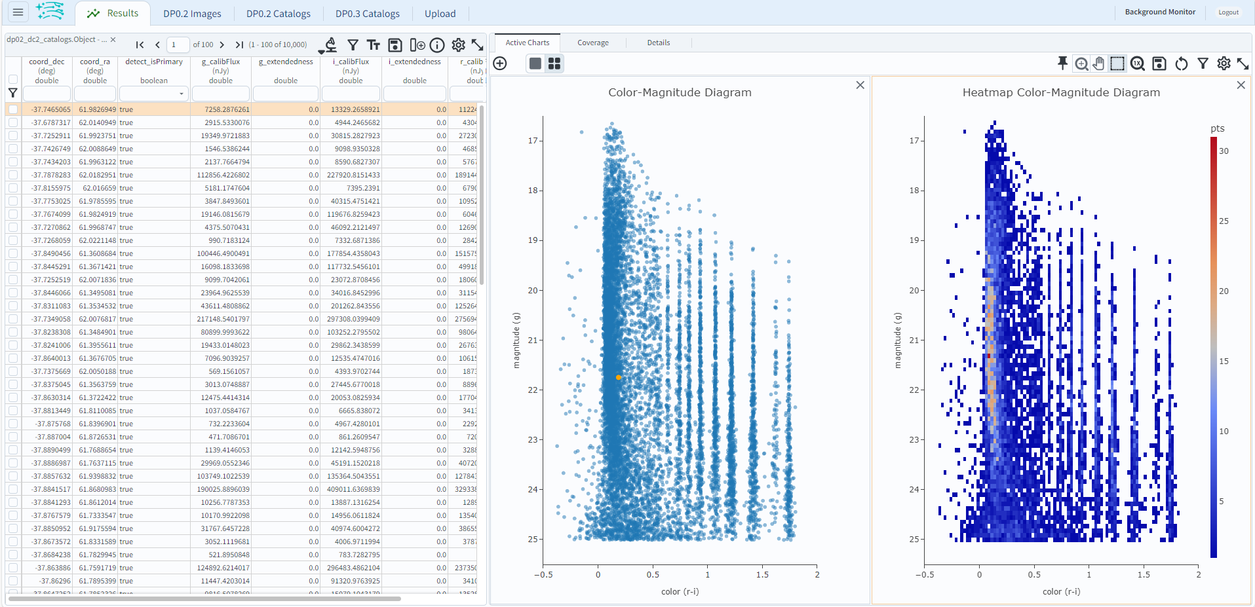This screenshot has width=1255, height=607.
Task: Toggle the select-all checkbox in the header
Action: tap(13, 78)
